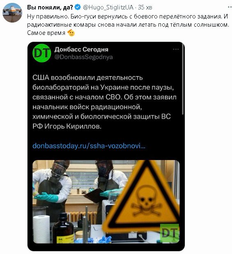The height and width of the screenshot is (254, 232).
Task: Open the lab hazmat photo thumbnail
Action: tap(106, 201)
